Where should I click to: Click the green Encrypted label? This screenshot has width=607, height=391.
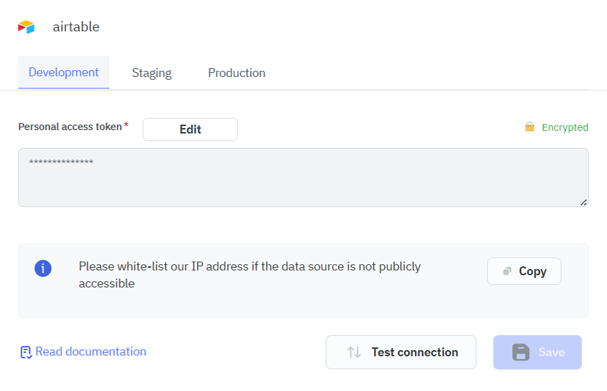pos(565,127)
